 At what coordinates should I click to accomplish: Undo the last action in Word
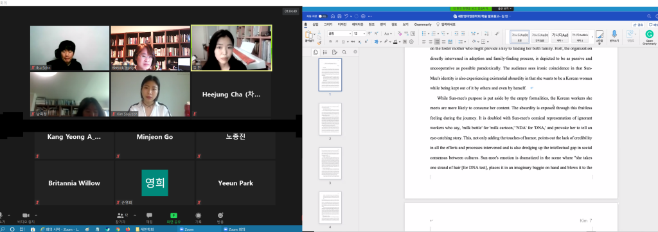pyautogui.click(x=346, y=16)
